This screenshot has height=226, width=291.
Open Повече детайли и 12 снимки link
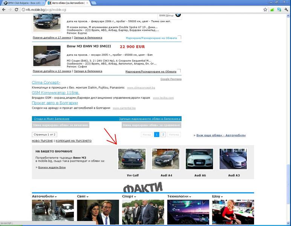coord(52,71)
